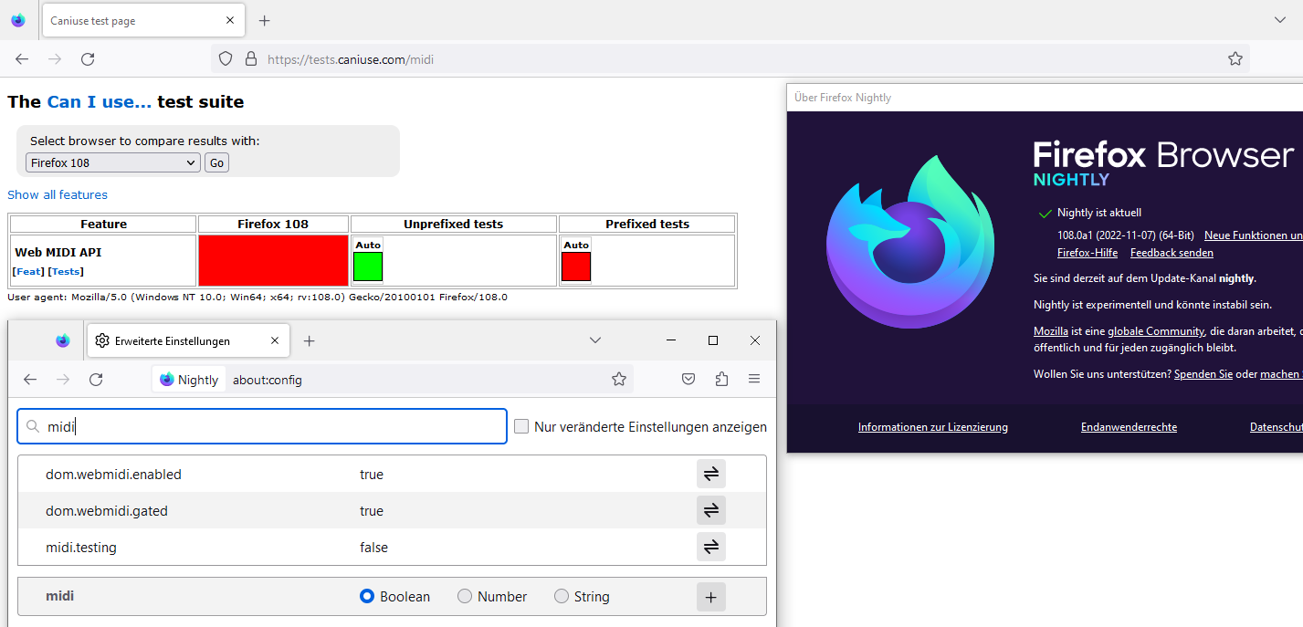Click the midi preference search field
This screenshot has height=627, width=1303.
[x=262, y=425]
